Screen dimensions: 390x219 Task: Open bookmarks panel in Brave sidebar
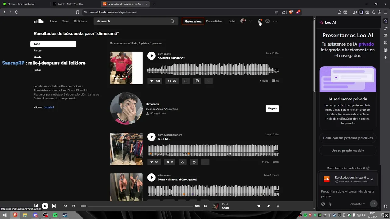click(x=385, y=43)
